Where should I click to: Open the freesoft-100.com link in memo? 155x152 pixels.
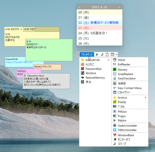[x=19, y=62]
